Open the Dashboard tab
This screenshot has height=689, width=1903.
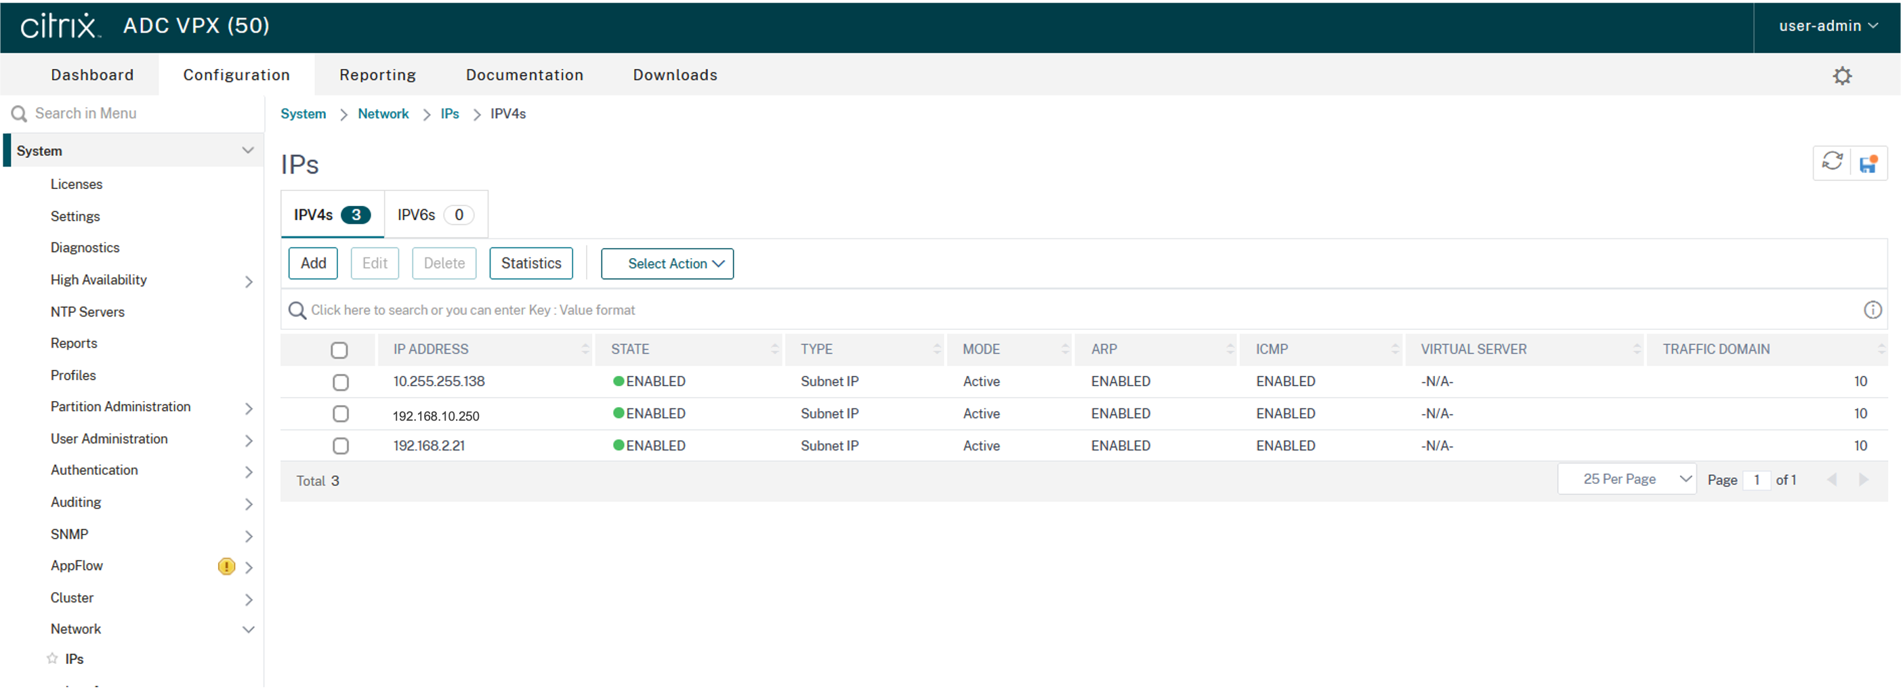click(92, 75)
